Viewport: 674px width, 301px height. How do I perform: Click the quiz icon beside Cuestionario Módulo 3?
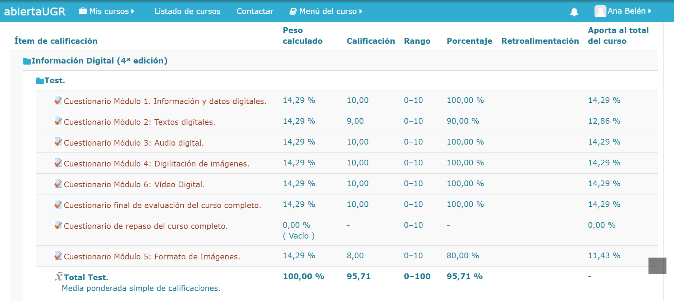(x=58, y=142)
